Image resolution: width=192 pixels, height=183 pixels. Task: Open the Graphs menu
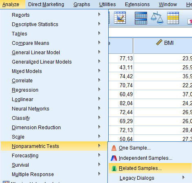[82, 4]
